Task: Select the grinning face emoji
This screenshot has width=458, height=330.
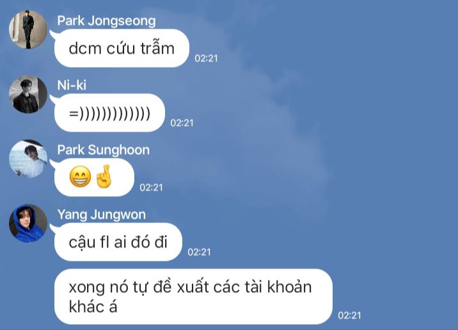Action: click(80, 177)
